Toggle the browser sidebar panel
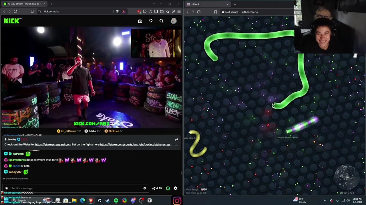Screen dimensions: 366x205 (156, 11)
